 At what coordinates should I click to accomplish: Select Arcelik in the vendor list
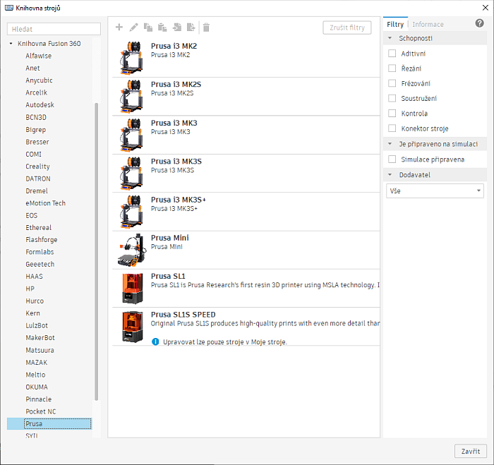click(x=37, y=92)
